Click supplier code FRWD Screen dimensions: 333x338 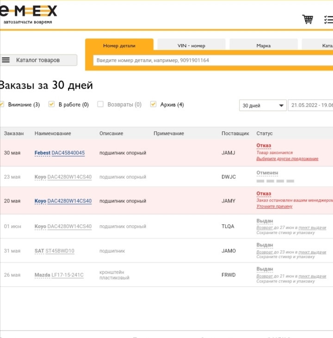tap(228, 275)
